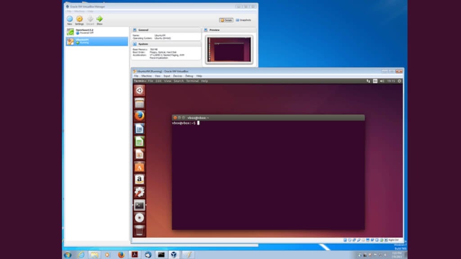Screen dimensions: 461x259
Task: Open Ubuntu System Settings gear-wrench icon
Action: pyautogui.click(x=140, y=192)
